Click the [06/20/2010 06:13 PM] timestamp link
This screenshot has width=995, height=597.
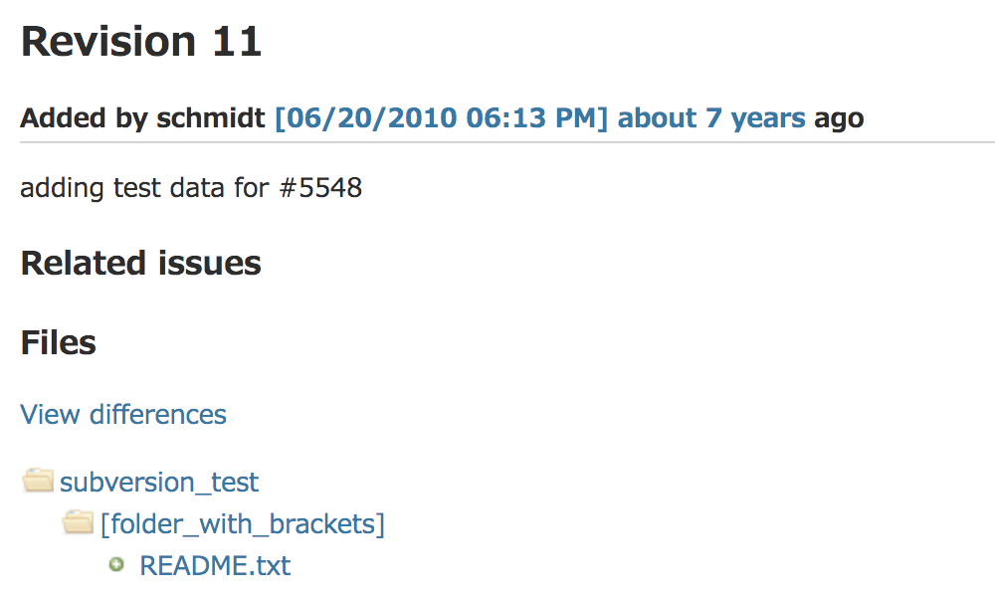(x=441, y=118)
